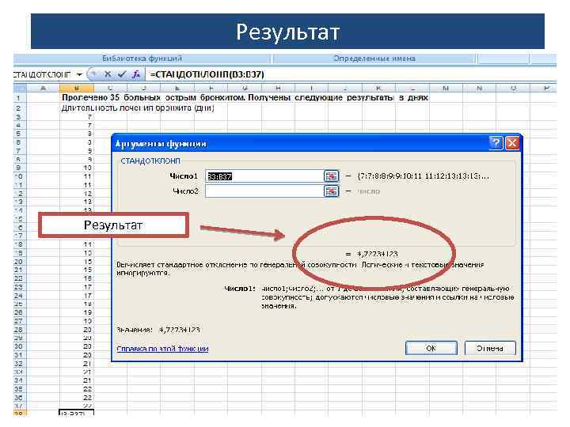Click cell with value 11 in row 10
The image size is (570, 427).
click(77, 176)
